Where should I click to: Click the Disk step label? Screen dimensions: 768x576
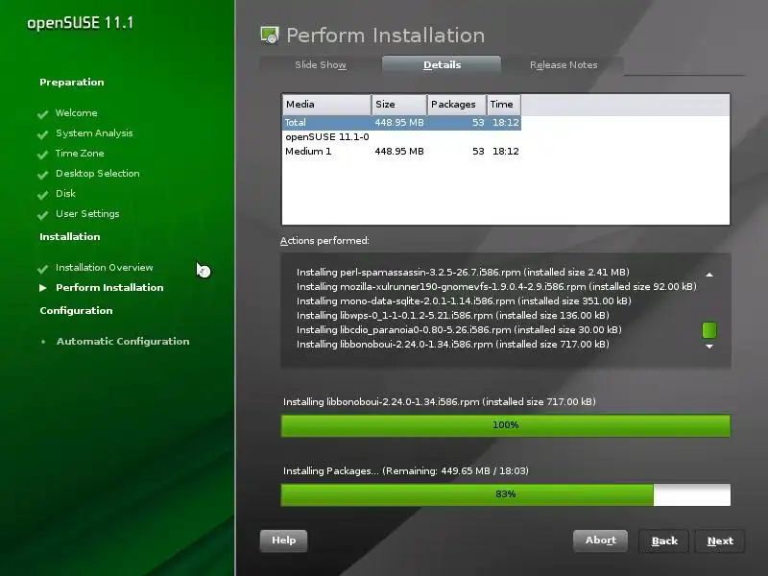click(65, 194)
